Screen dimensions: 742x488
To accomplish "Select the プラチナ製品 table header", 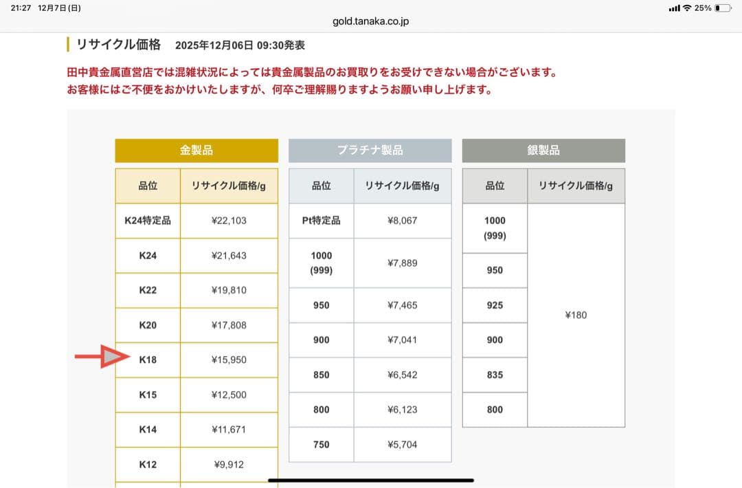I will pyautogui.click(x=370, y=151).
